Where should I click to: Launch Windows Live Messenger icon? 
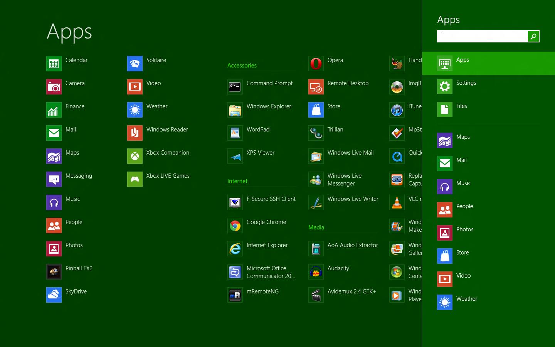click(x=316, y=179)
